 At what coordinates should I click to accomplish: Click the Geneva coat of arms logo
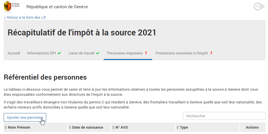(x=8, y=7)
